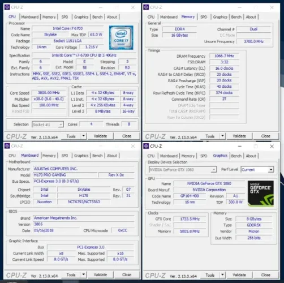Open SPD tab in the CPU window
The height and width of the screenshot is (283, 284).
(64, 17)
